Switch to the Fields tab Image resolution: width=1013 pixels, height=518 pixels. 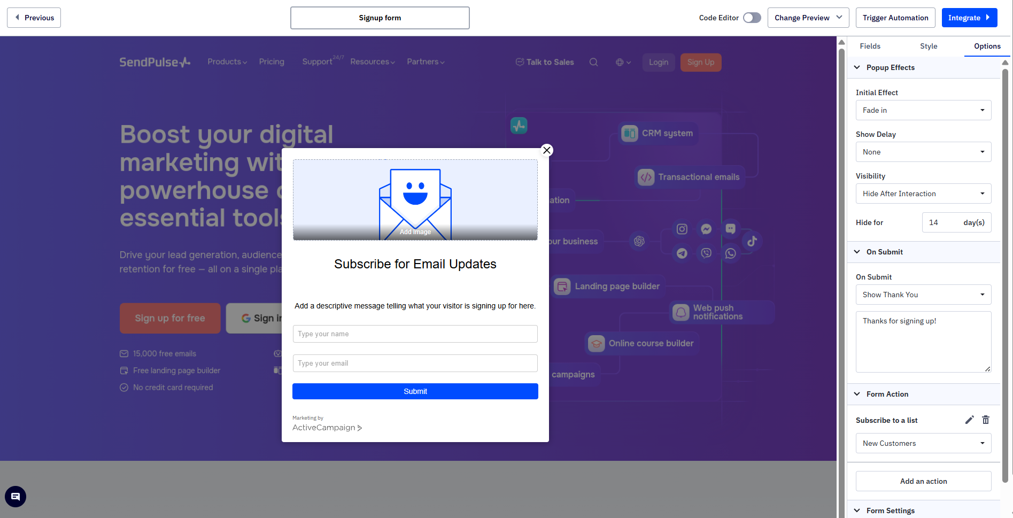[870, 46]
